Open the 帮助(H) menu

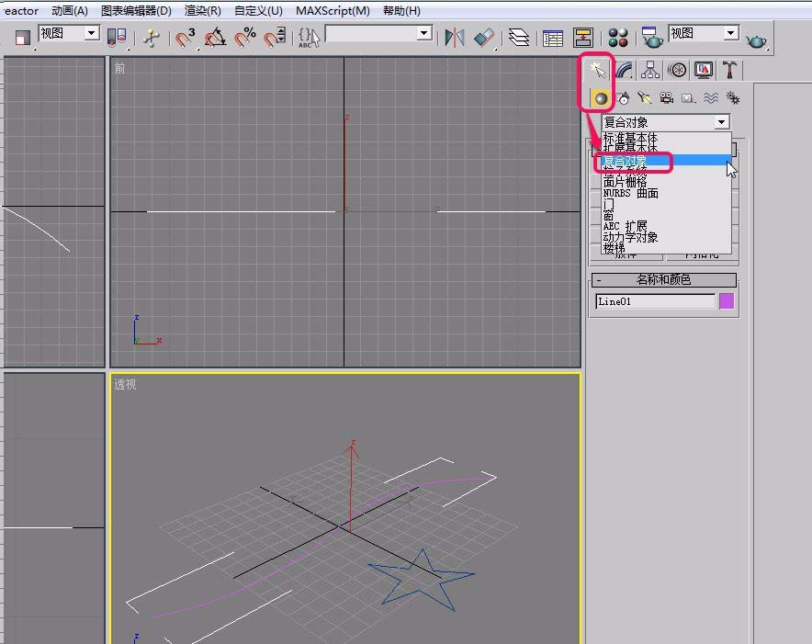pyautogui.click(x=401, y=11)
